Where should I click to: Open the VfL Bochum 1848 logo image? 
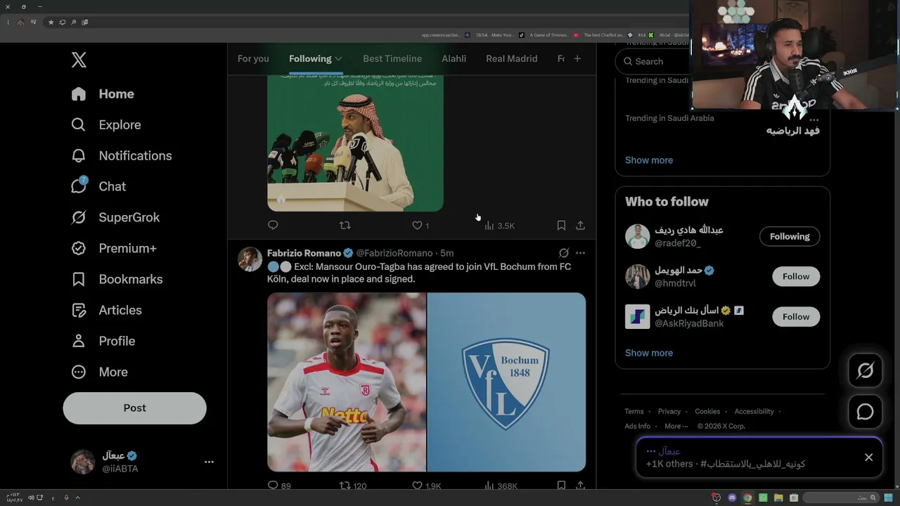506,382
